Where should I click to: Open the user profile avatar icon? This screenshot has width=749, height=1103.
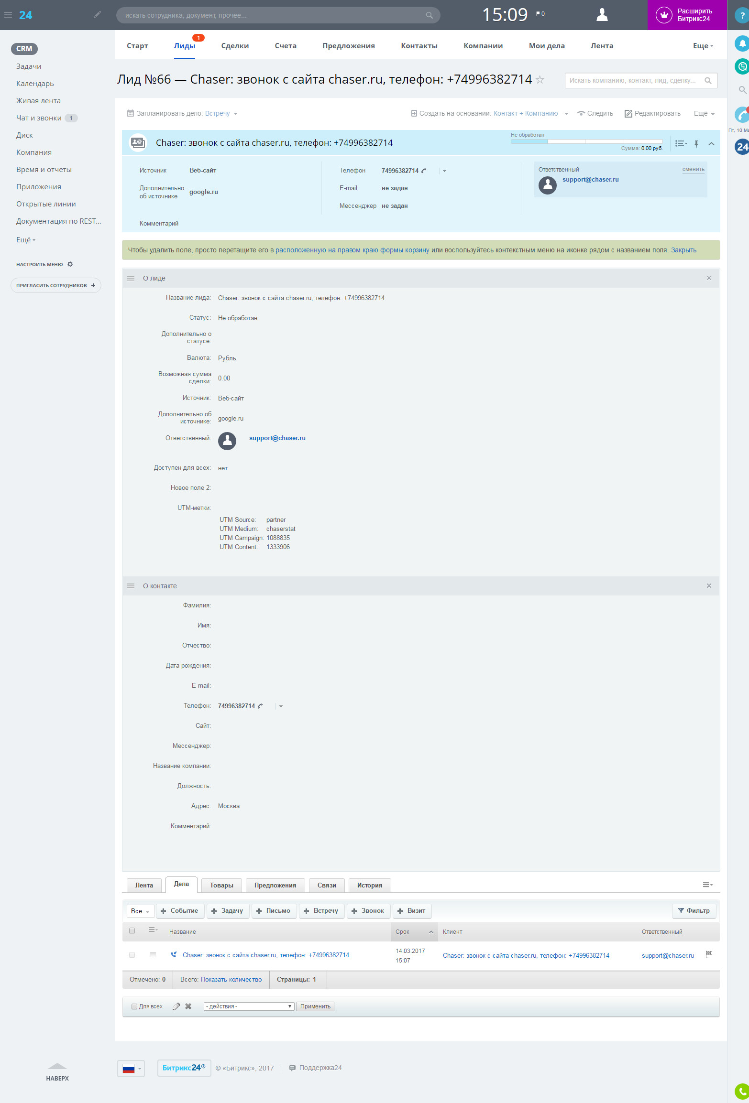pos(602,15)
